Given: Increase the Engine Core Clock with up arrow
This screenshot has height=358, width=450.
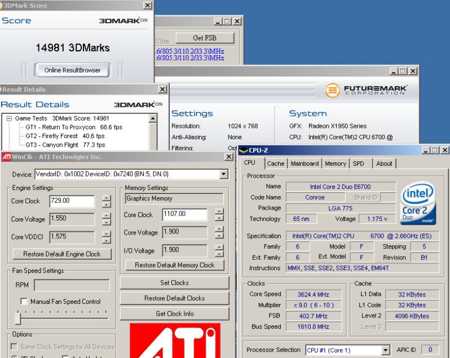Looking at the screenshot, I should coord(107,198).
